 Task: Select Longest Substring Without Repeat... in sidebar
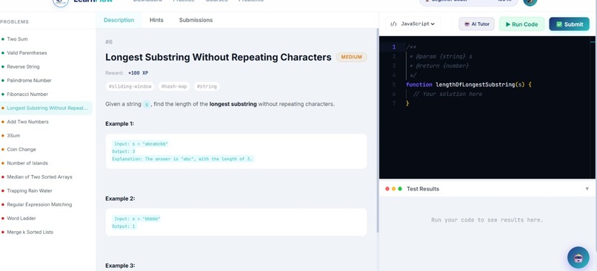[46, 108]
